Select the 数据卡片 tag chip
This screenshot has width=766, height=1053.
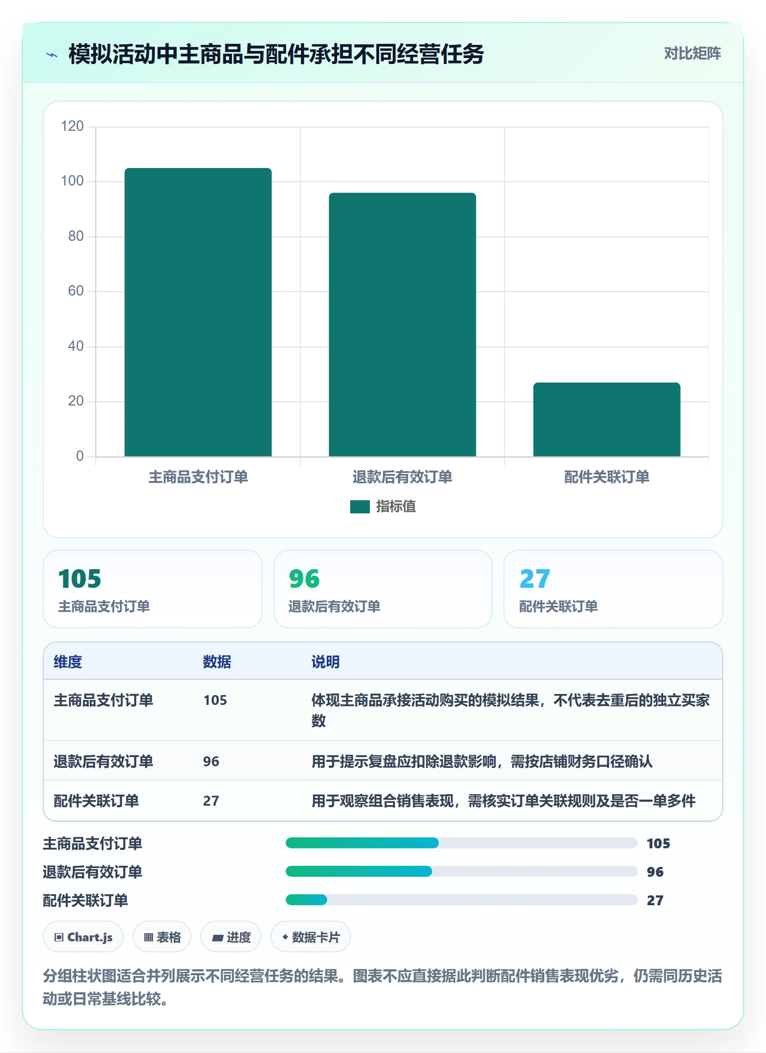[311, 937]
